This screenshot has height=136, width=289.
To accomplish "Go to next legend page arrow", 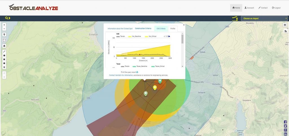I will click(169, 36).
